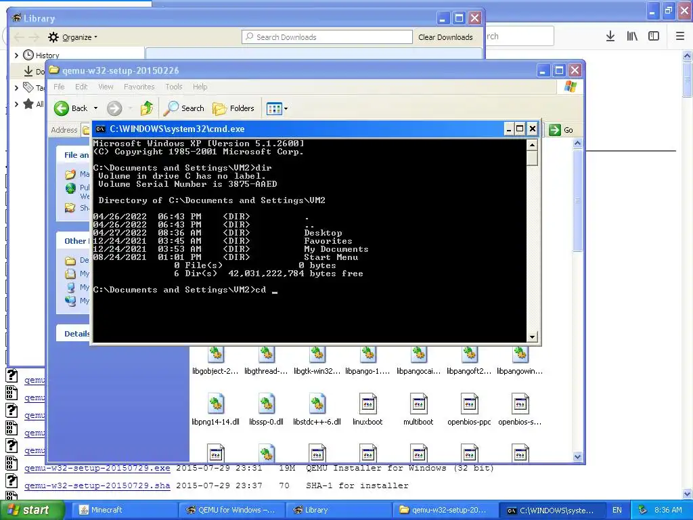
Task: Click the cmd window command prompt area
Action: pos(309,240)
